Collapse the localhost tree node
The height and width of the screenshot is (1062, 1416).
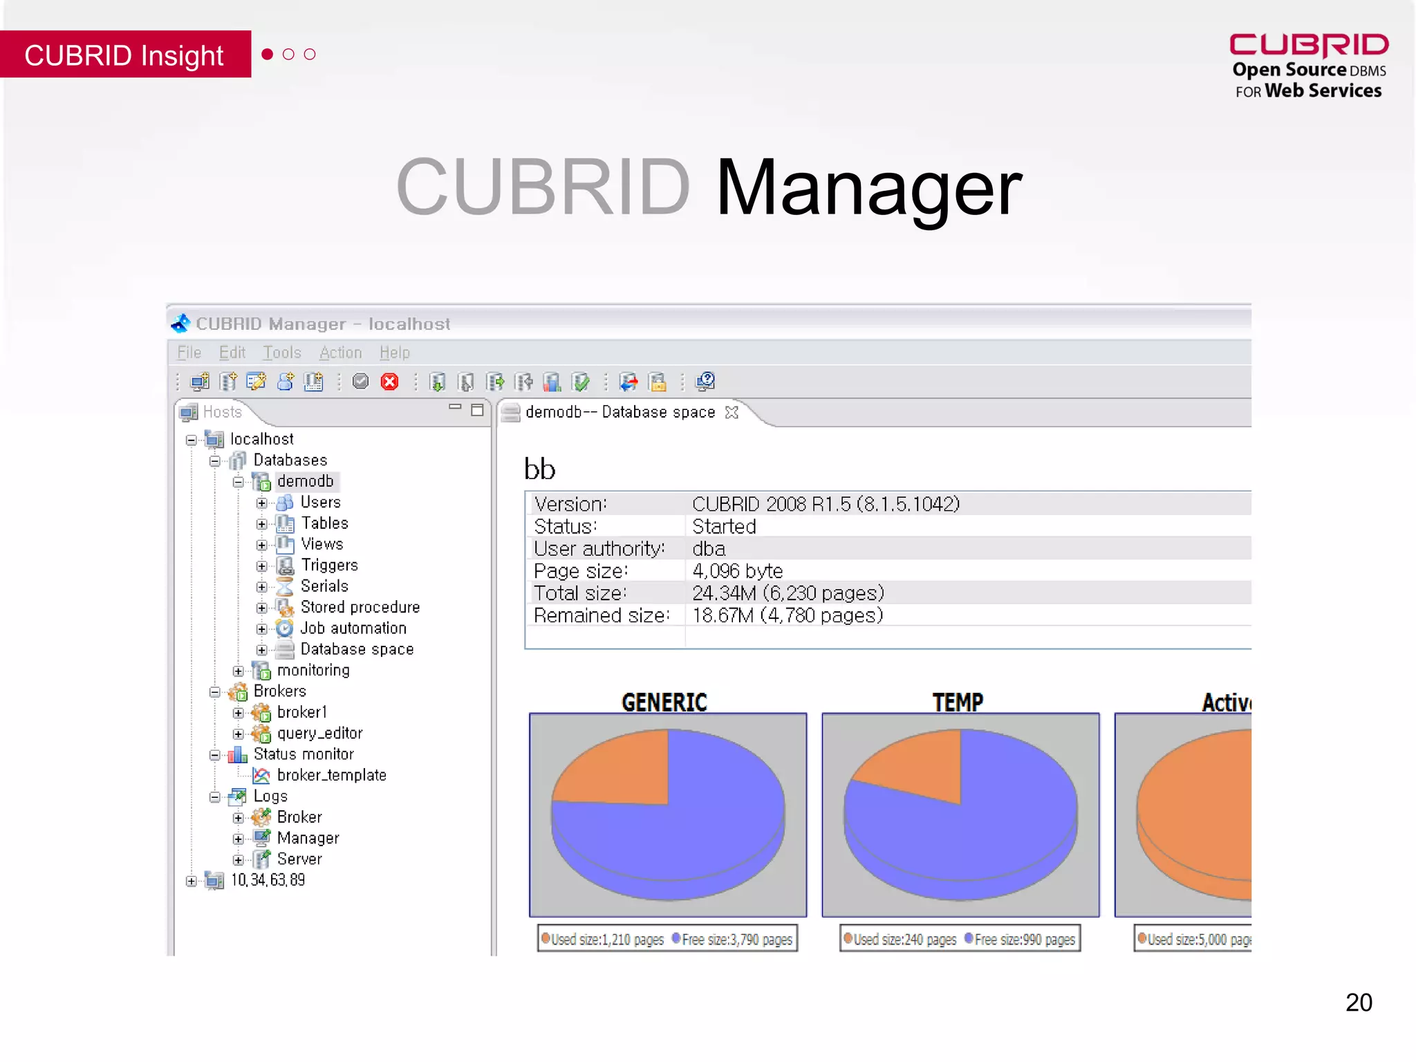192,440
